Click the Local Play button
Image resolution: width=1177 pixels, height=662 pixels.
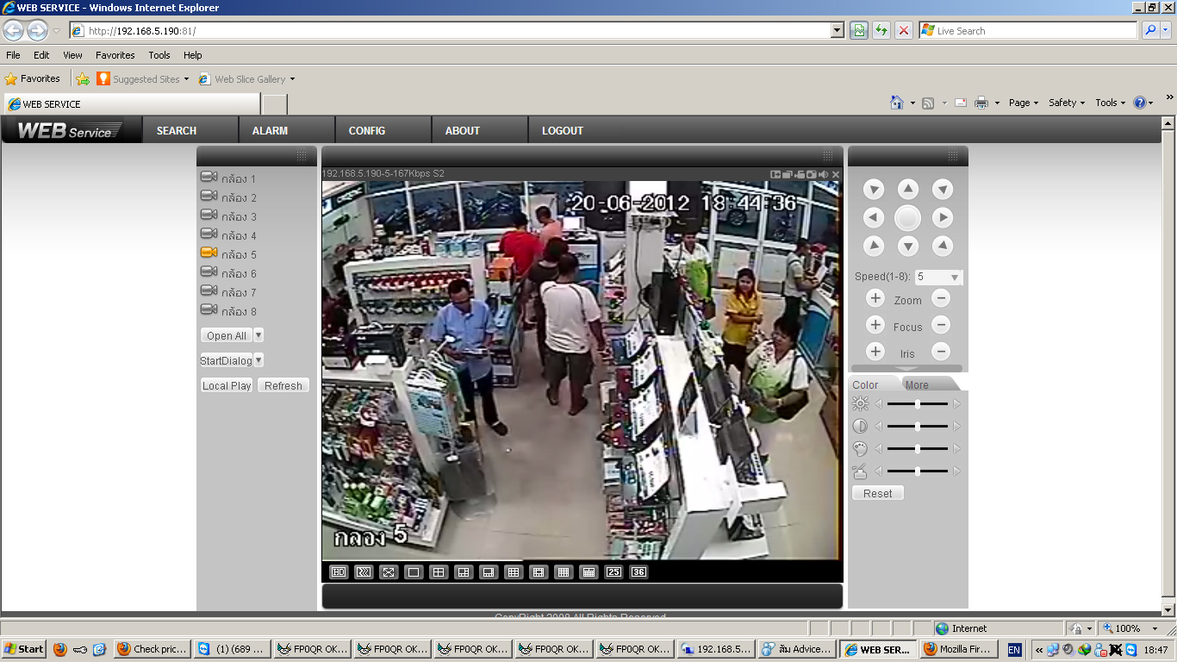(x=227, y=385)
